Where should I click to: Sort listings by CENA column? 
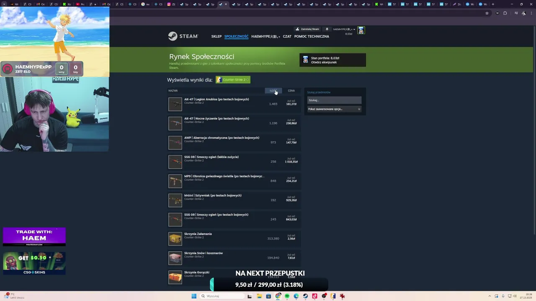(x=291, y=91)
